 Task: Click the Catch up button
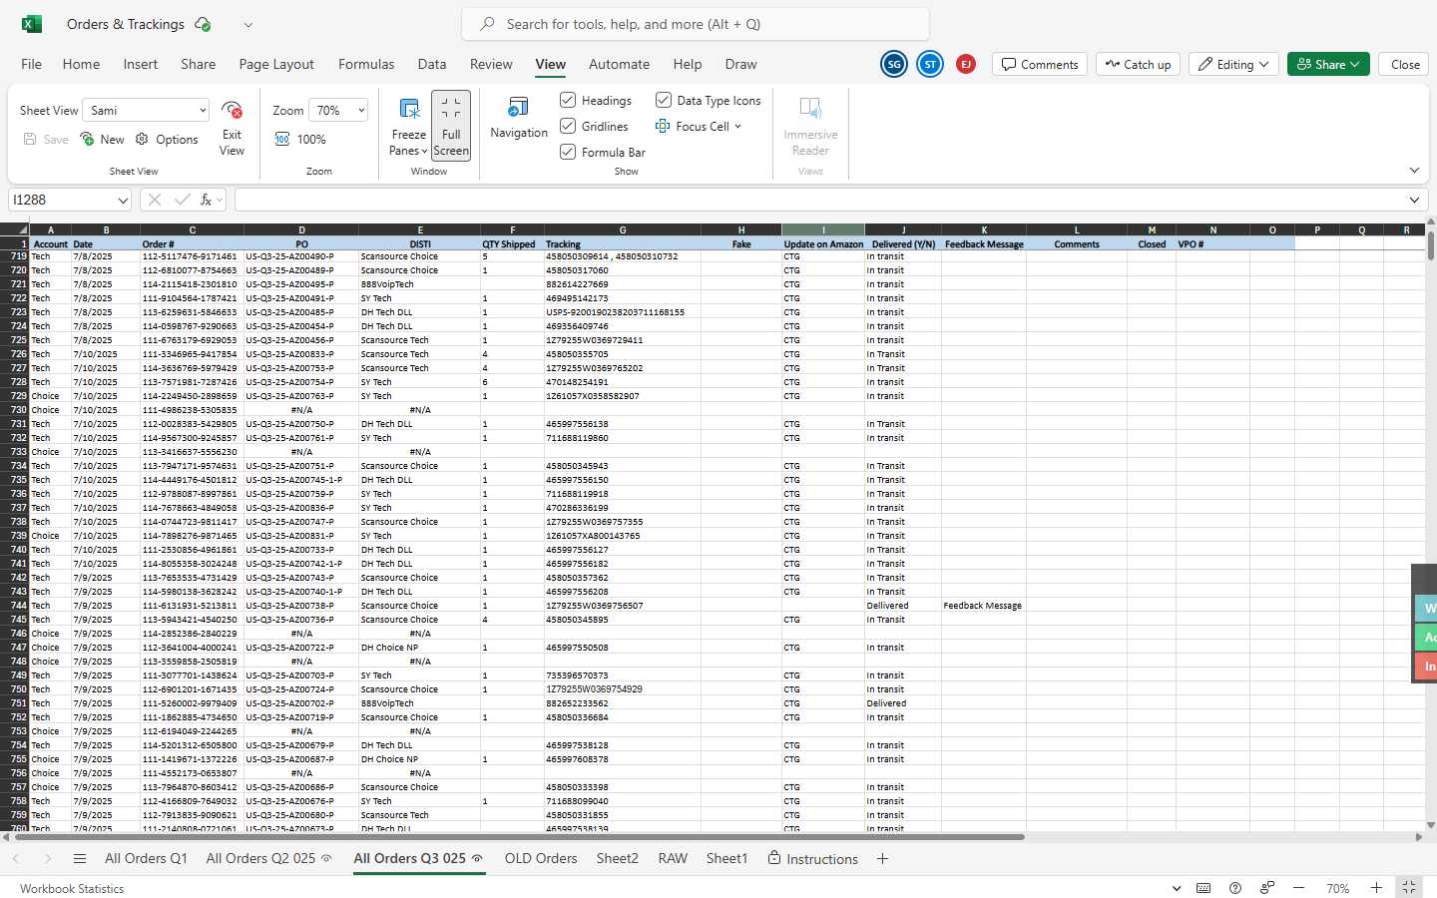pyautogui.click(x=1138, y=64)
